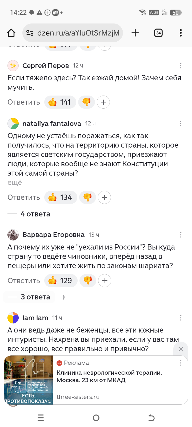Open options menu for nataliya fantalova's comment
The width and height of the screenshot is (192, 427).
click(x=181, y=124)
